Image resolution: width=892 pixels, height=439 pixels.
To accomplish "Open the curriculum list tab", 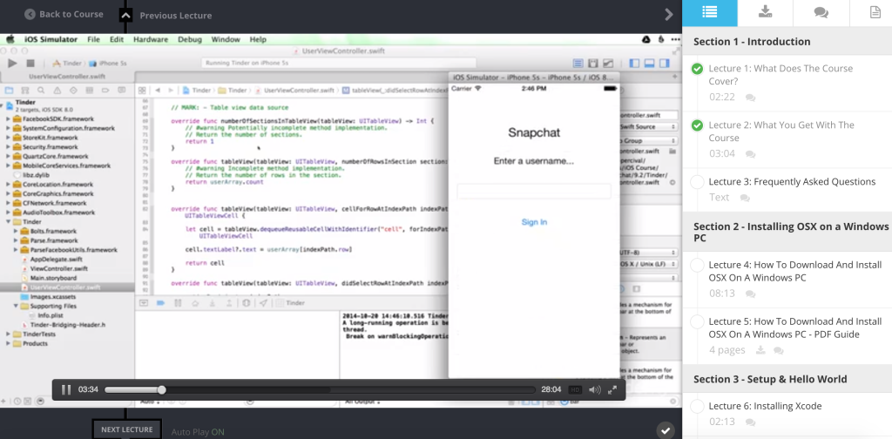I will [709, 12].
